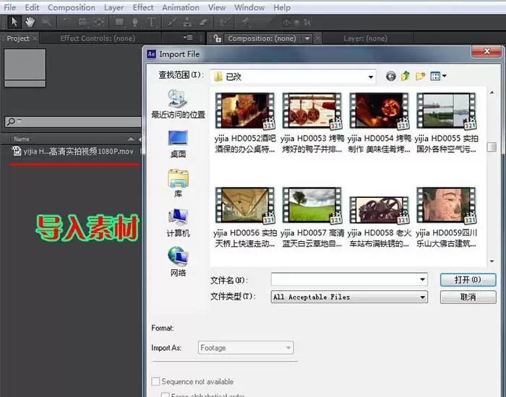Click the 取消 cancel button
The width and height of the screenshot is (506, 397).
pyautogui.click(x=468, y=297)
